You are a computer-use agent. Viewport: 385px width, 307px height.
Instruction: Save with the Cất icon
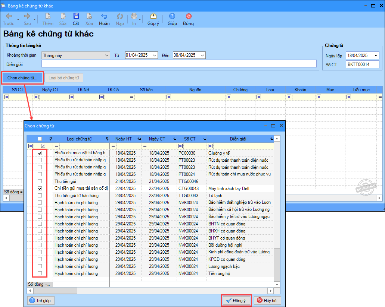pyautogui.click(x=76, y=19)
